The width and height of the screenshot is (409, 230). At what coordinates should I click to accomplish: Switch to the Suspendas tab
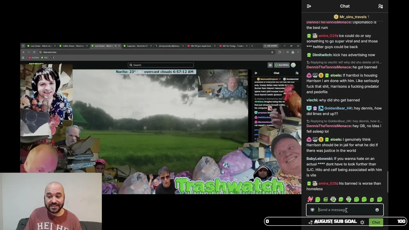coord(137,46)
